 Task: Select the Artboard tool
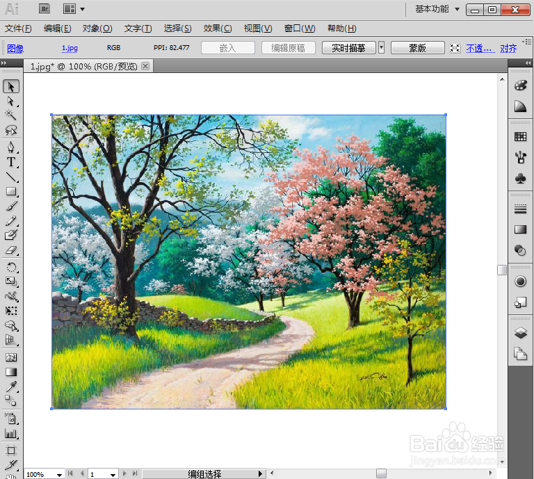11,450
